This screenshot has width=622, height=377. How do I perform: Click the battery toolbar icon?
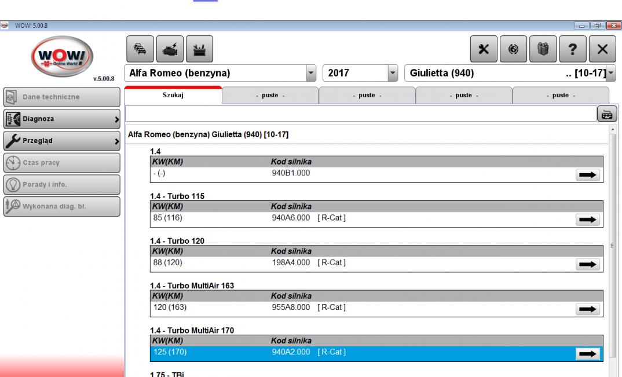click(200, 49)
